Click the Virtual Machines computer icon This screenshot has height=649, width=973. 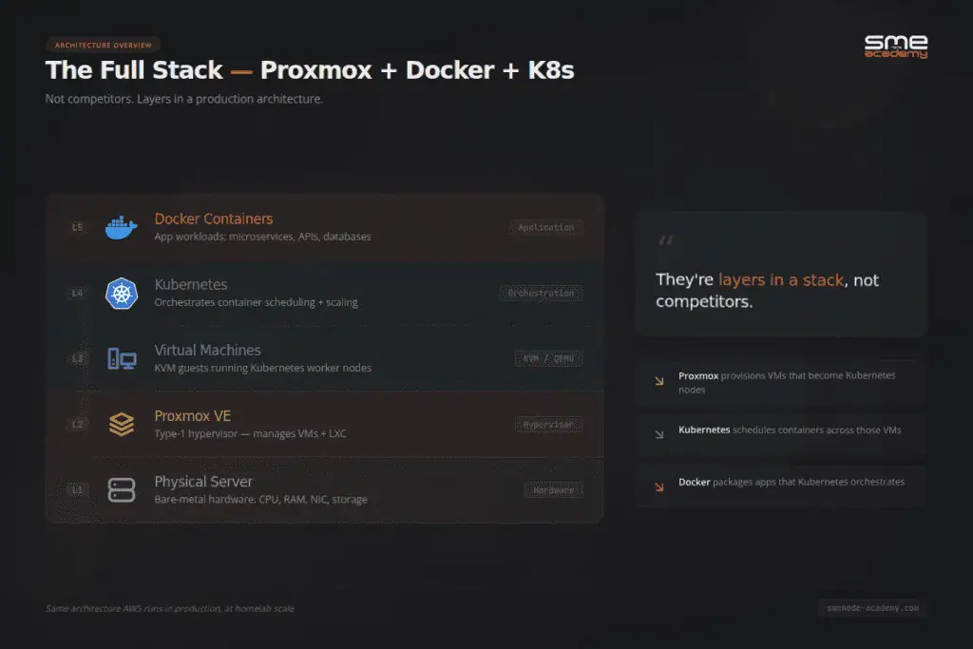click(122, 359)
